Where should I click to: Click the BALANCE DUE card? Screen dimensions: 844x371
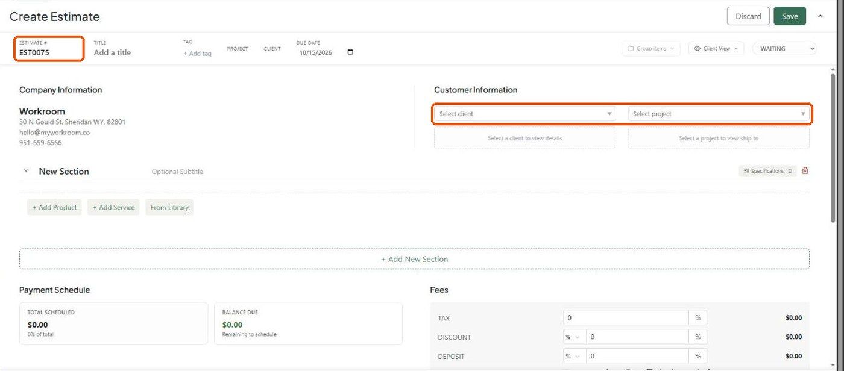308,323
